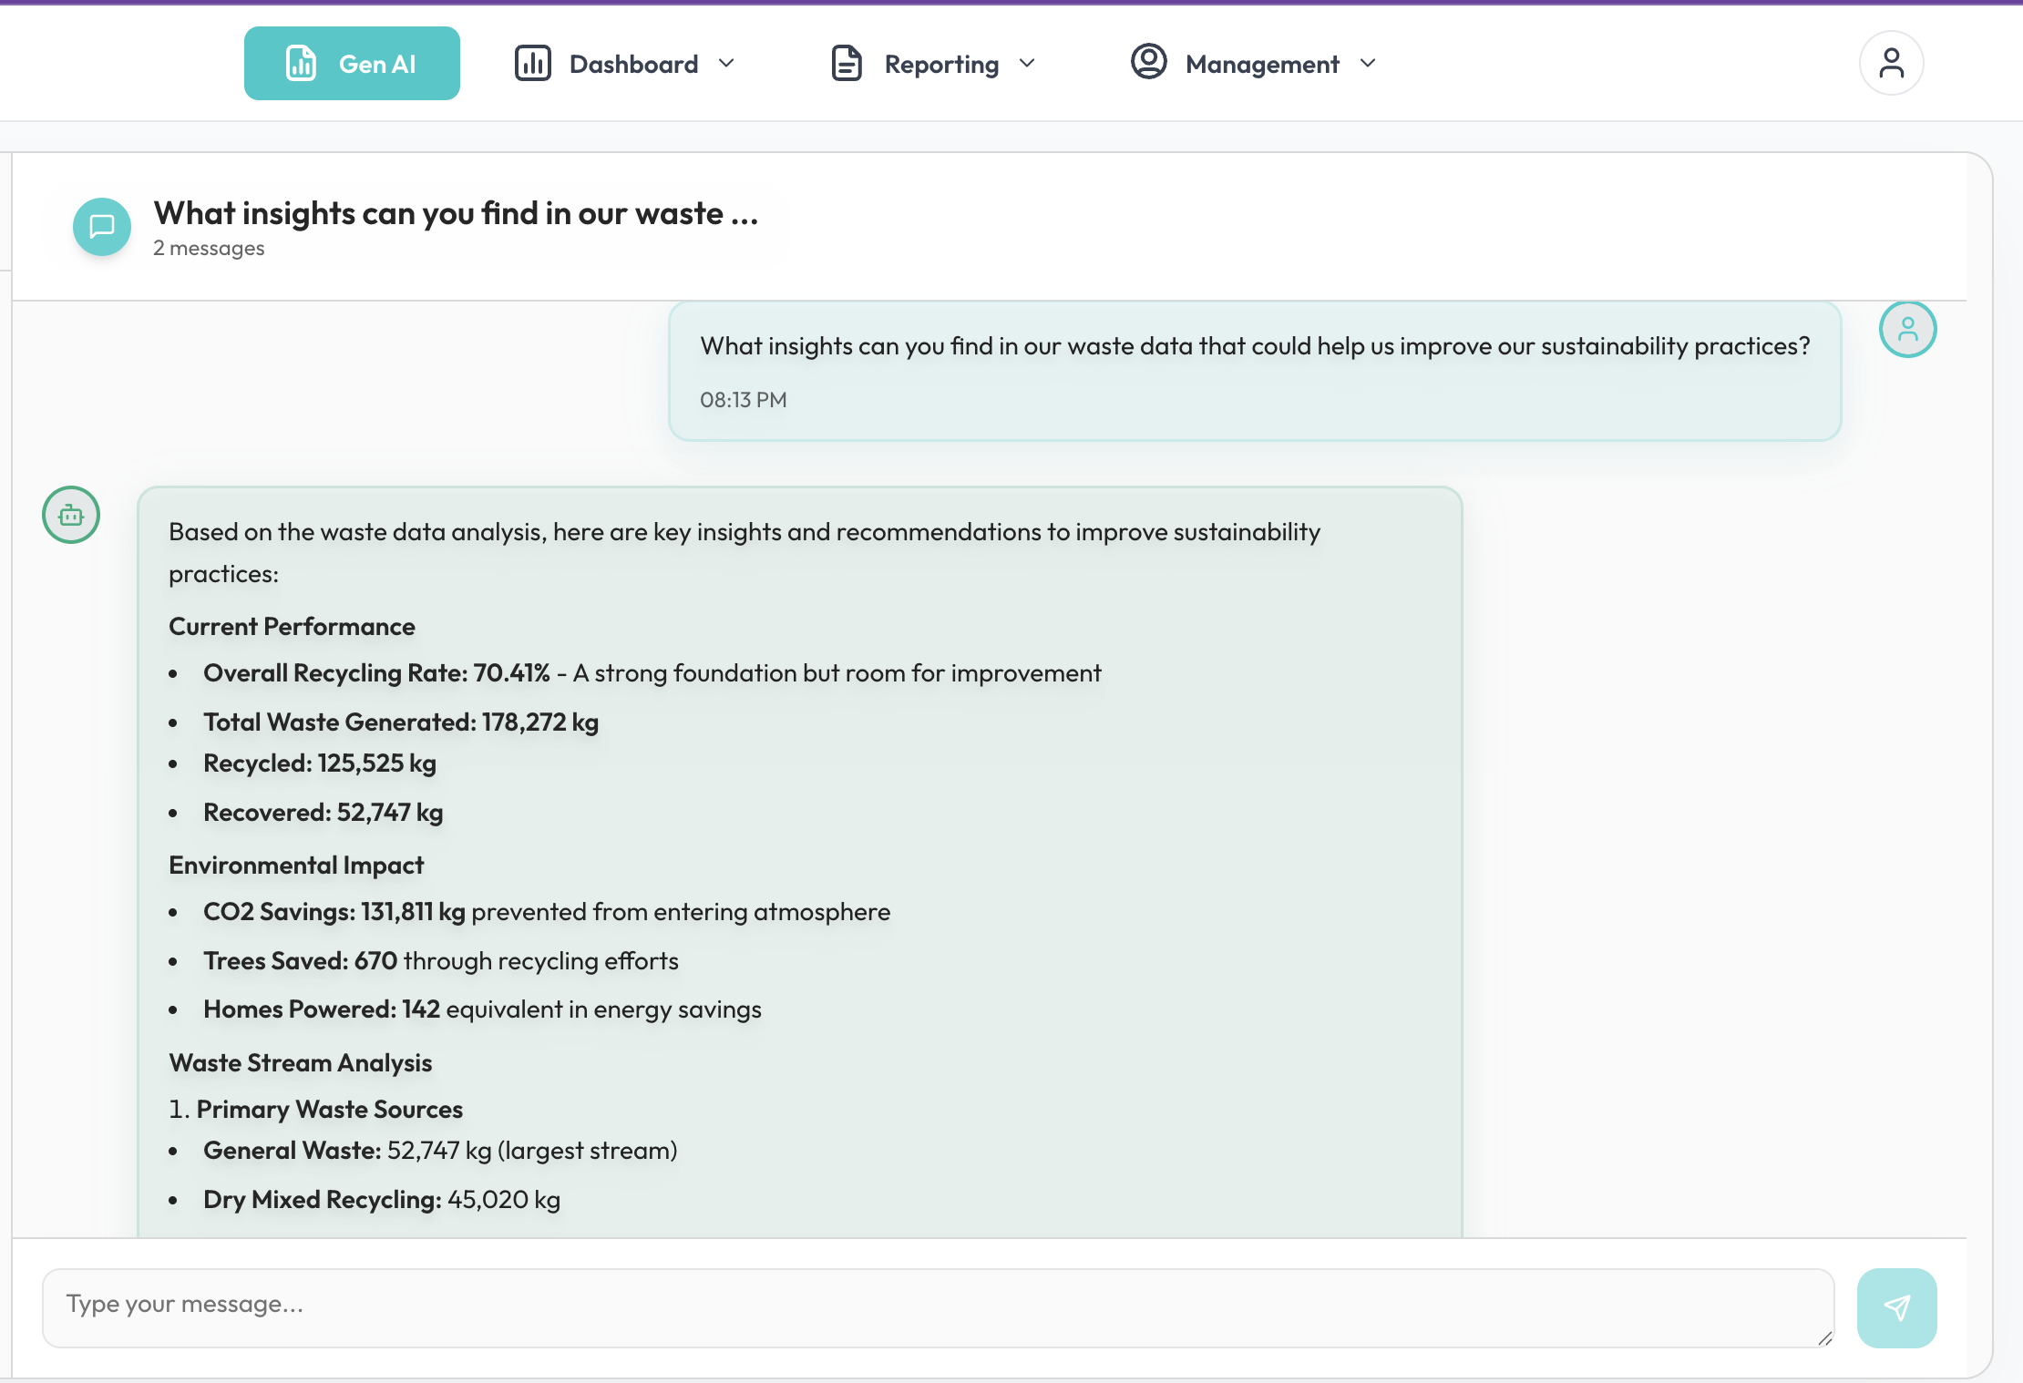This screenshot has height=1383, width=2023.
Task: Open the Management menu
Action: [x=1262, y=64]
